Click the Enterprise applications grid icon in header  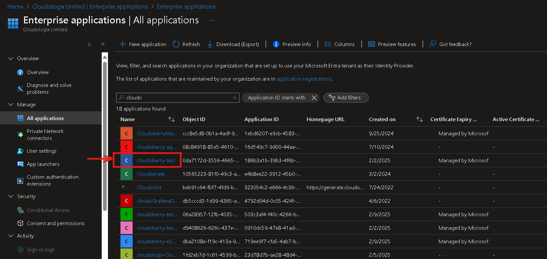click(13, 23)
